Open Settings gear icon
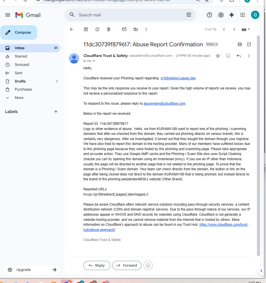The height and width of the screenshot is (283, 266). (x=221, y=15)
